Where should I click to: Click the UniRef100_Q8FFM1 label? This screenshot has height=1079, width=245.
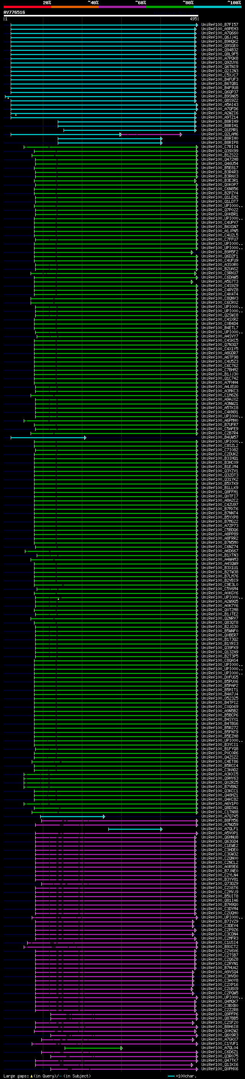click(x=219, y=492)
